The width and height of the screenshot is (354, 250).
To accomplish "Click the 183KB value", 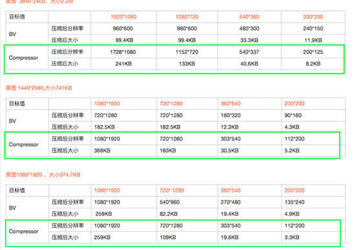I will click(168, 151).
